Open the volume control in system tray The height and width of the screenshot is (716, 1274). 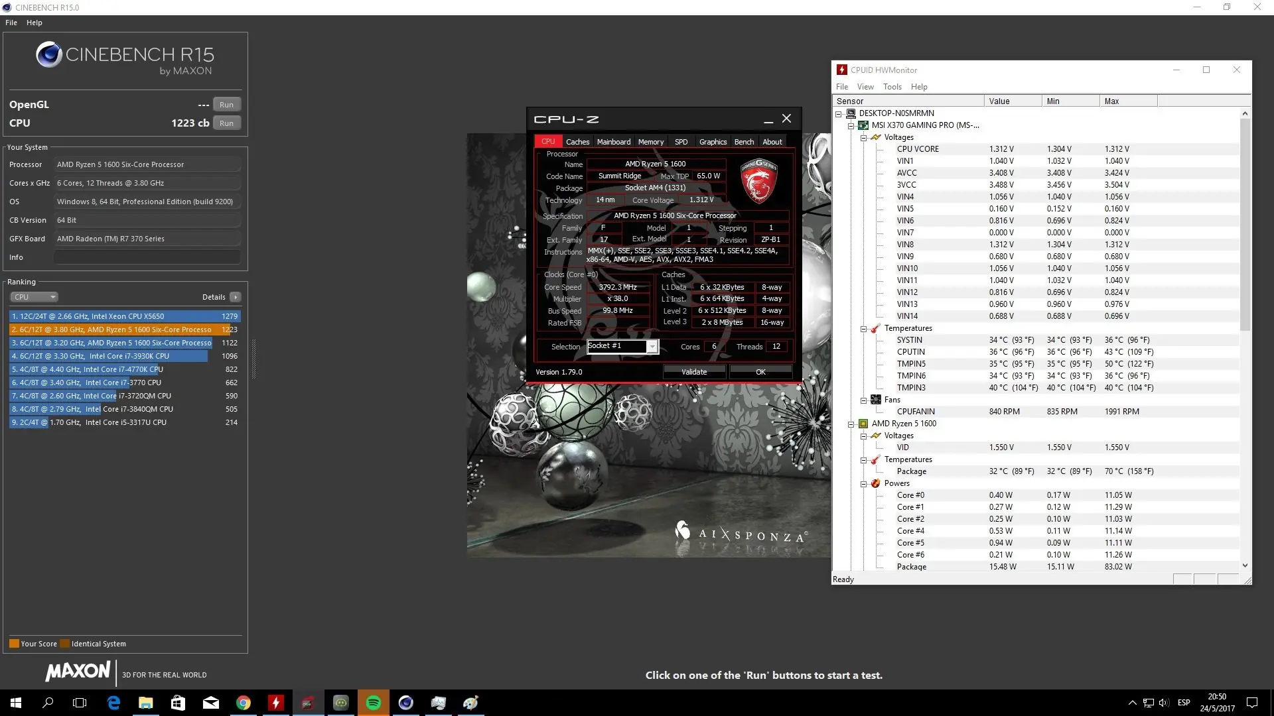[x=1164, y=703]
